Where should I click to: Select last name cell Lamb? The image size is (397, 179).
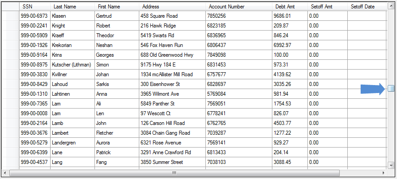pos(72,123)
